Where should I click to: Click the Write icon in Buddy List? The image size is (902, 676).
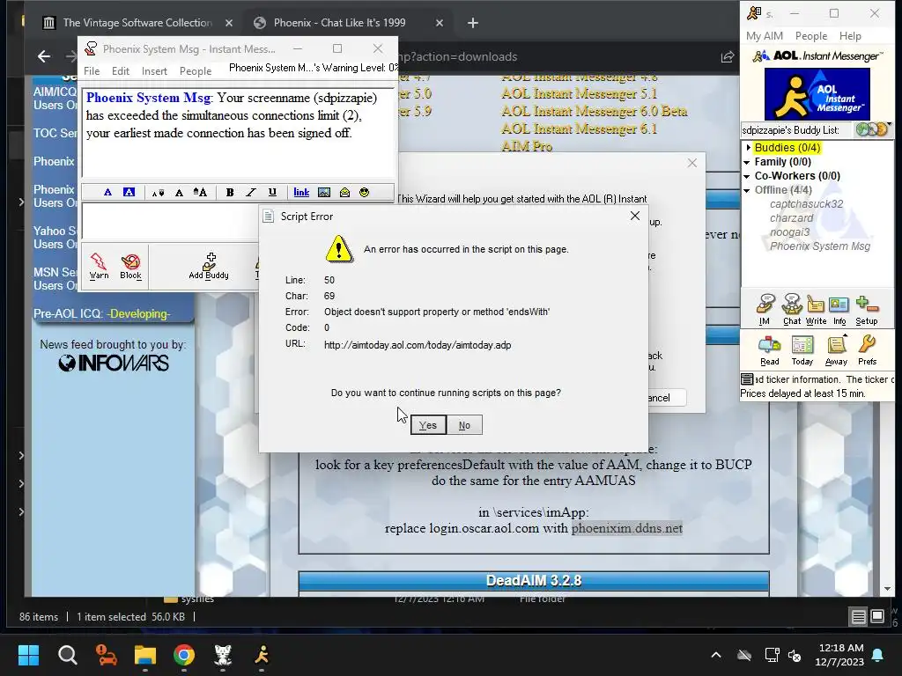pos(816,310)
